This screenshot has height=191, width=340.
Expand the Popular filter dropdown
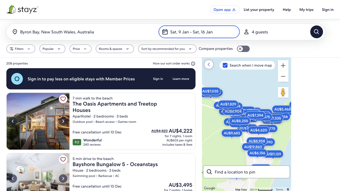(52, 49)
